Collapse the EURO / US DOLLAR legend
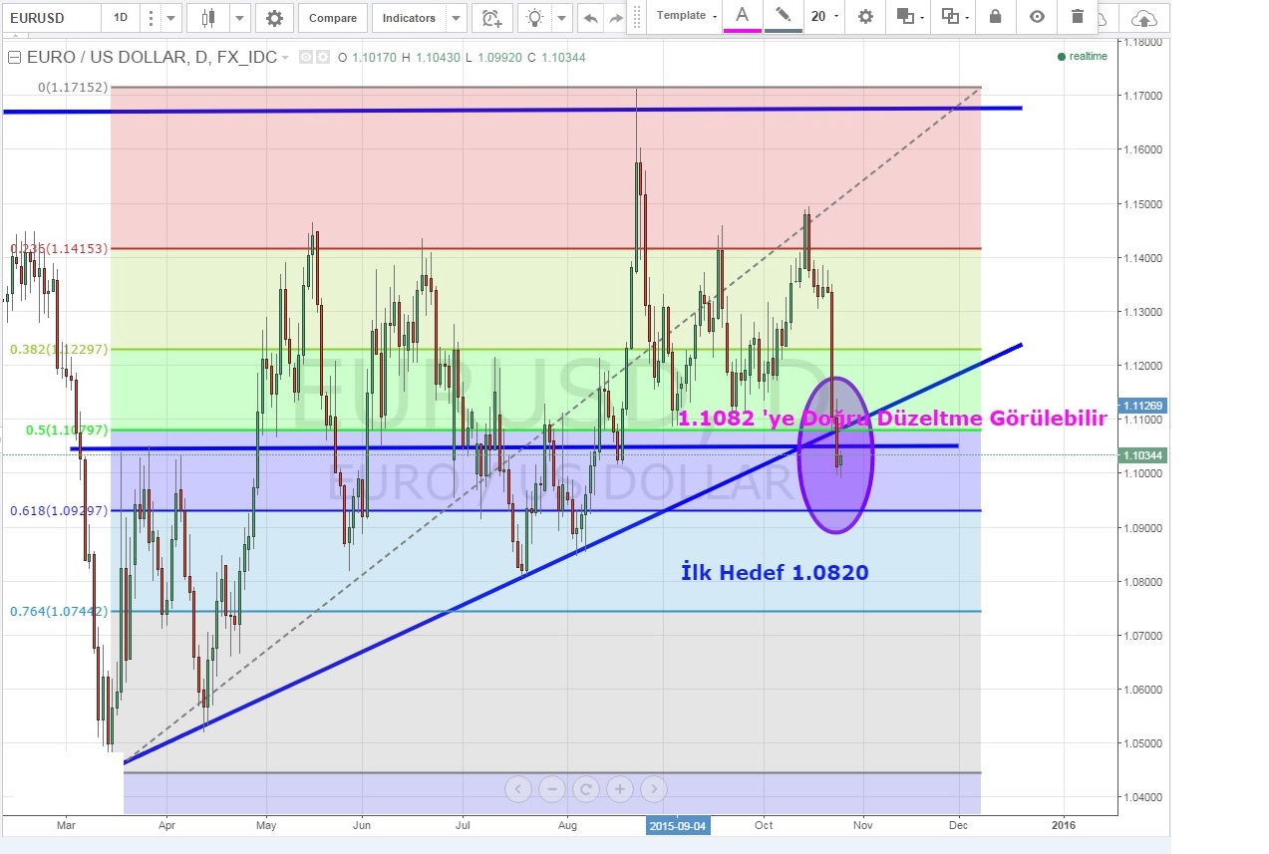This screenshot has height=854, width=1269. (14, 58)
